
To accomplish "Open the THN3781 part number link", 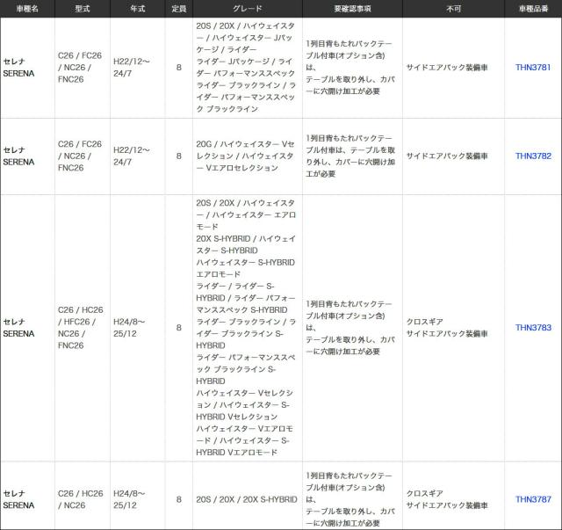I will click(x=533, y=68).
